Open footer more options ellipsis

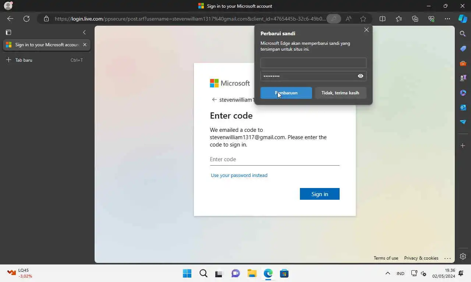click(x=447, y=258)
